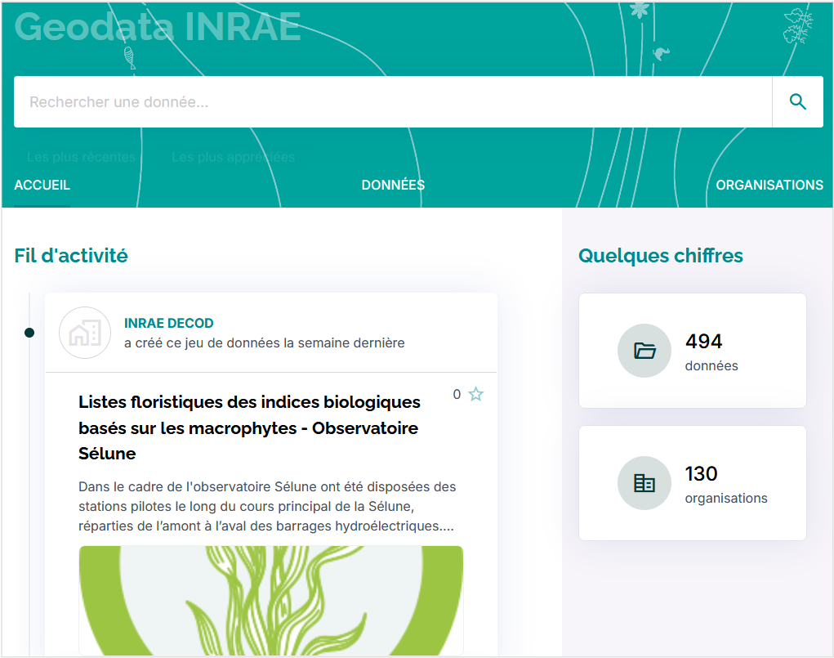Viewport: 834px width, 658px height.
Task: Click the INRAE DECOD organisation building icon
Action: [85, 333]
